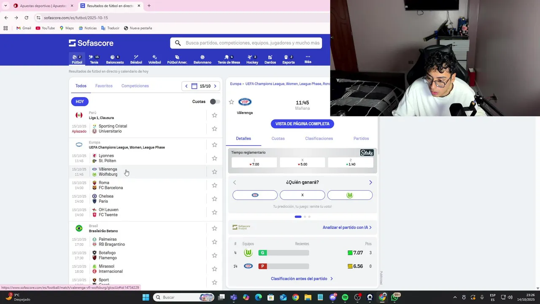Open the Hockey sport category
This screenshot has width=540, height=304.
tap(252, 59)
